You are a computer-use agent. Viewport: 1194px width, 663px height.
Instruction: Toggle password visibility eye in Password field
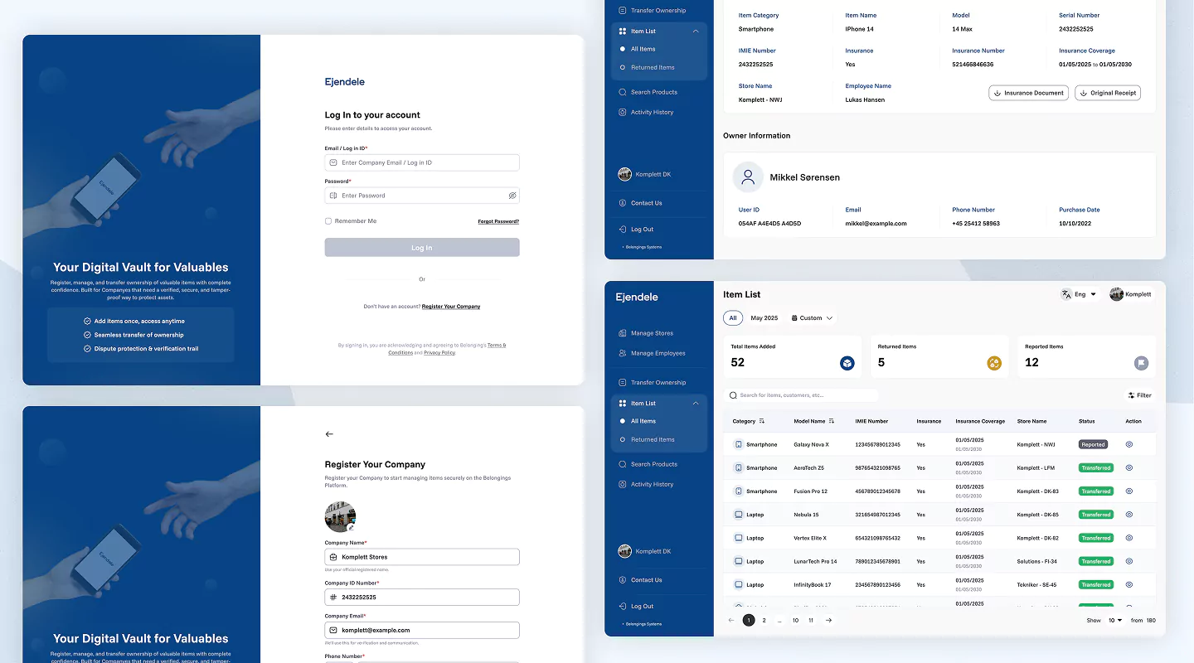pos(512,196)
